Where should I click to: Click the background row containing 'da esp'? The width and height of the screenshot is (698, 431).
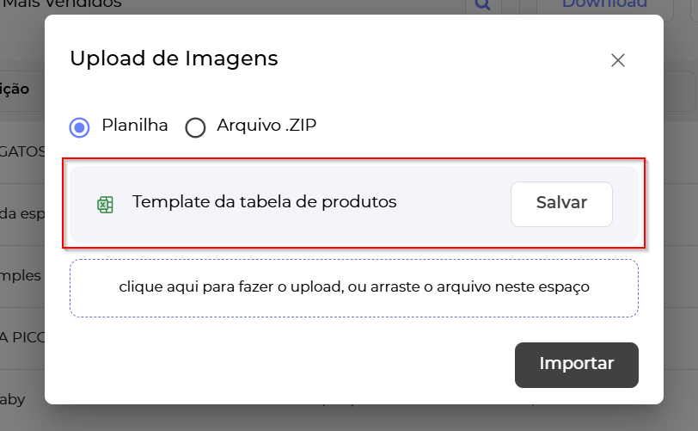click(x=22, y=213)
